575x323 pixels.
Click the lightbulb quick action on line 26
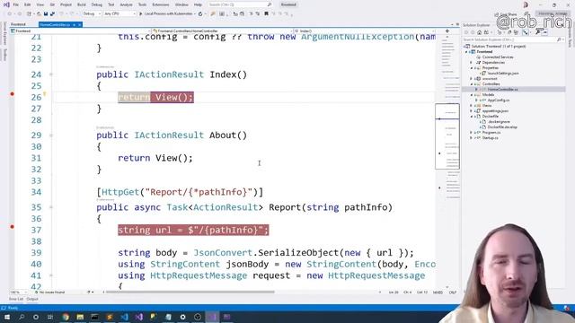(x=44, y=94)
